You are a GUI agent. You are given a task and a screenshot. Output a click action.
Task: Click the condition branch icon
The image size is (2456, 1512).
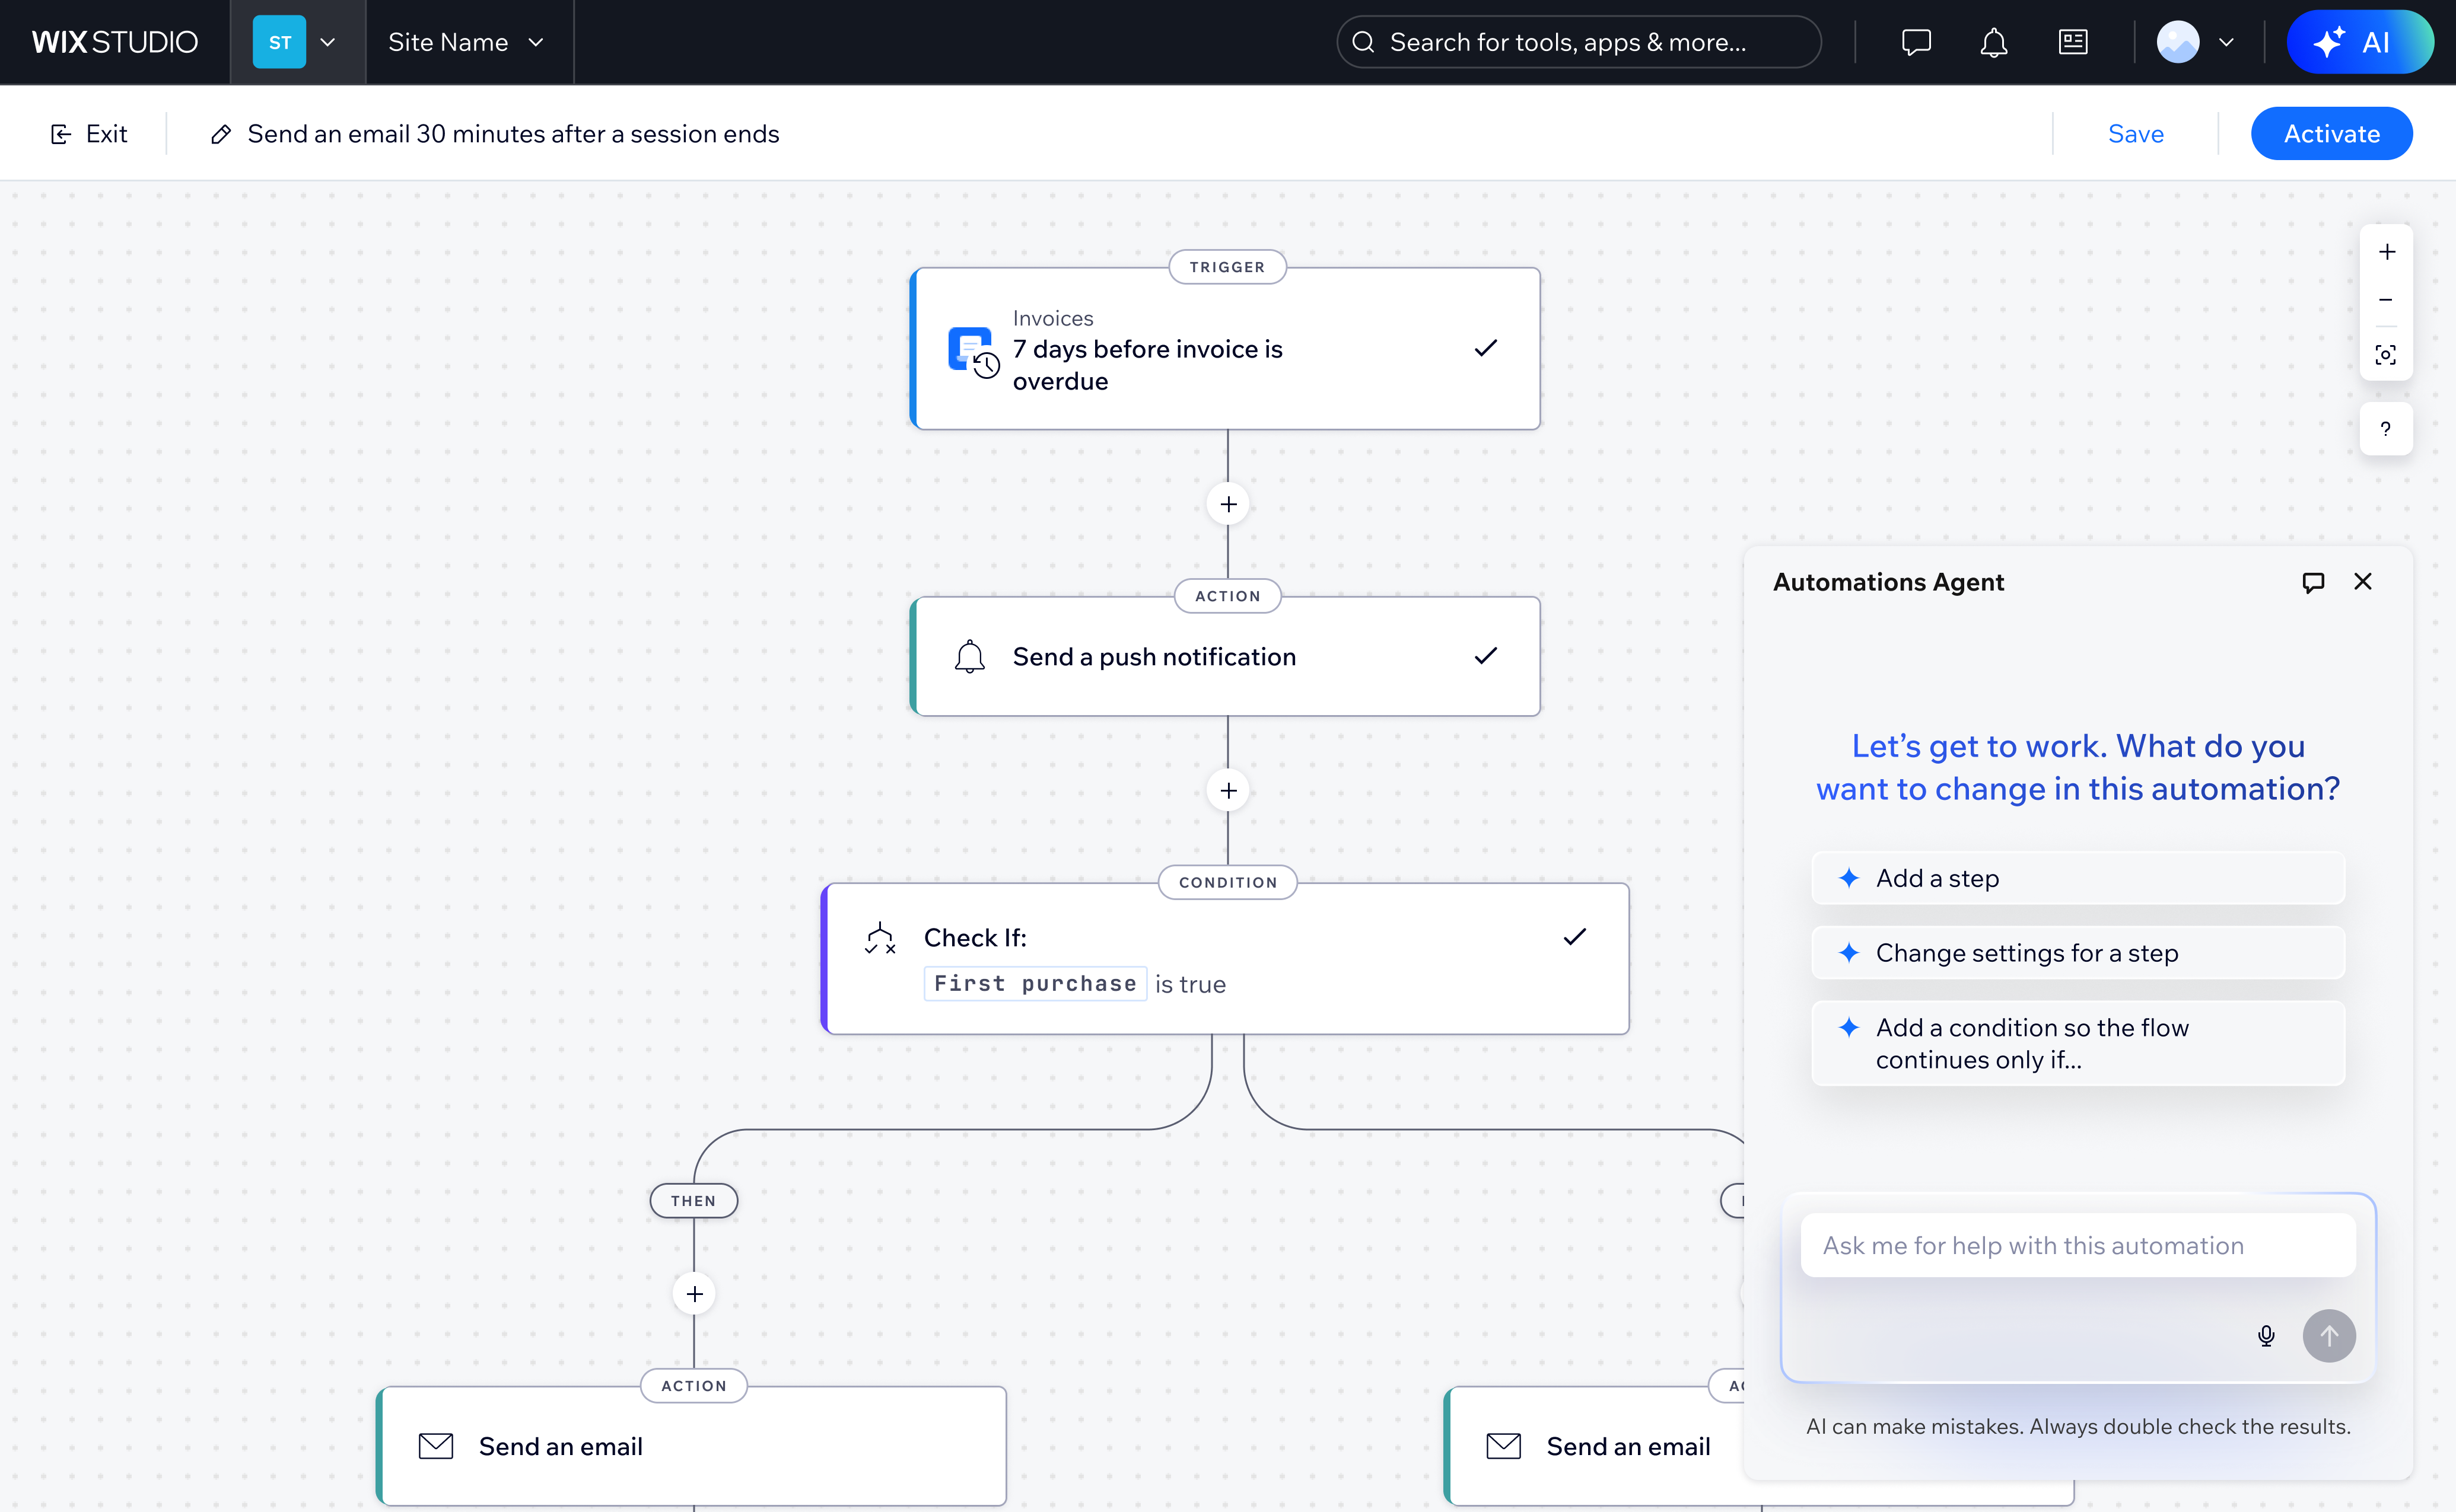(x=879, y=938)
